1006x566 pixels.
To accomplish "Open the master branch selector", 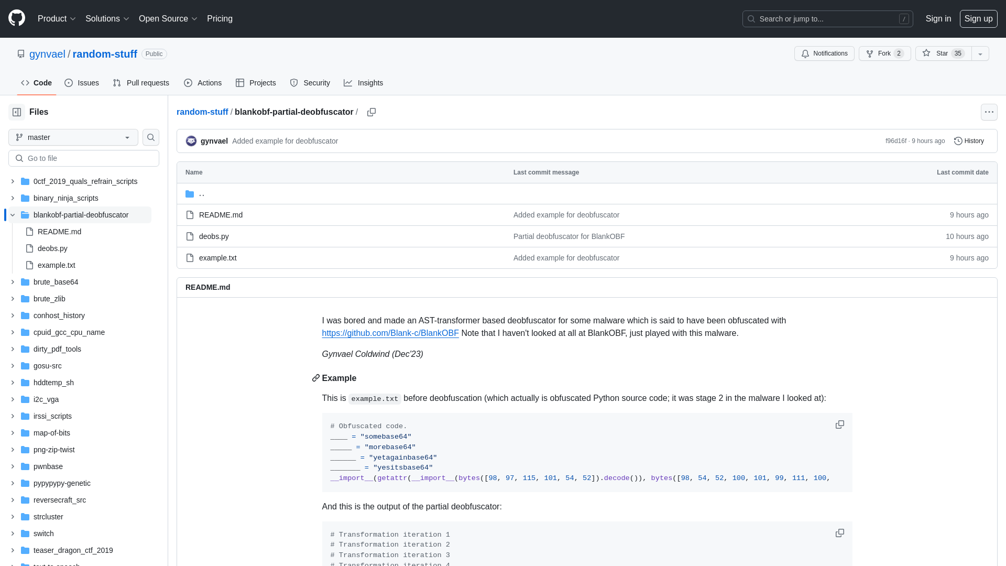I will point(73,137).
